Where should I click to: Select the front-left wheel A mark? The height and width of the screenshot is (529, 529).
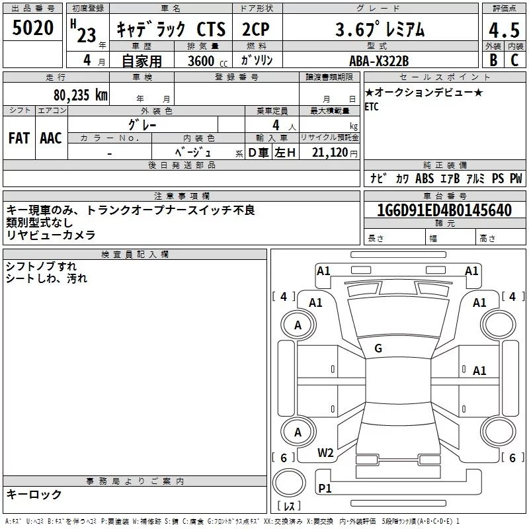[298, 325]
